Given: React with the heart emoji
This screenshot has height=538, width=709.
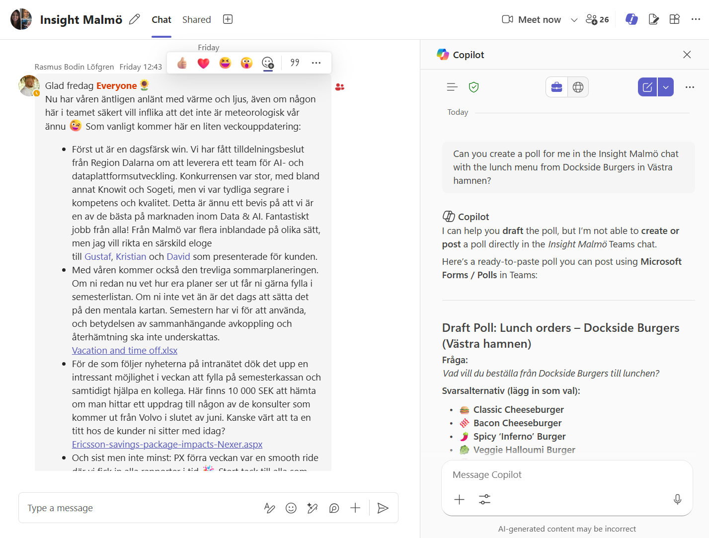Looking at the screenshot, I should (203, 63).
